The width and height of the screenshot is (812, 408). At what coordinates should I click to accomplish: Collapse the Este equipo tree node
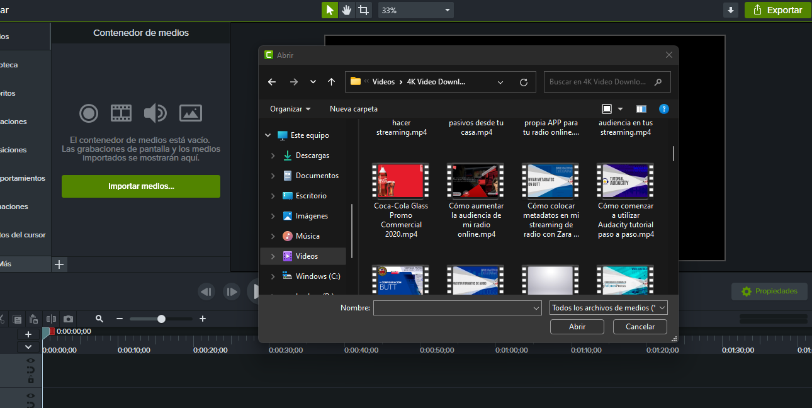(268, 135)
